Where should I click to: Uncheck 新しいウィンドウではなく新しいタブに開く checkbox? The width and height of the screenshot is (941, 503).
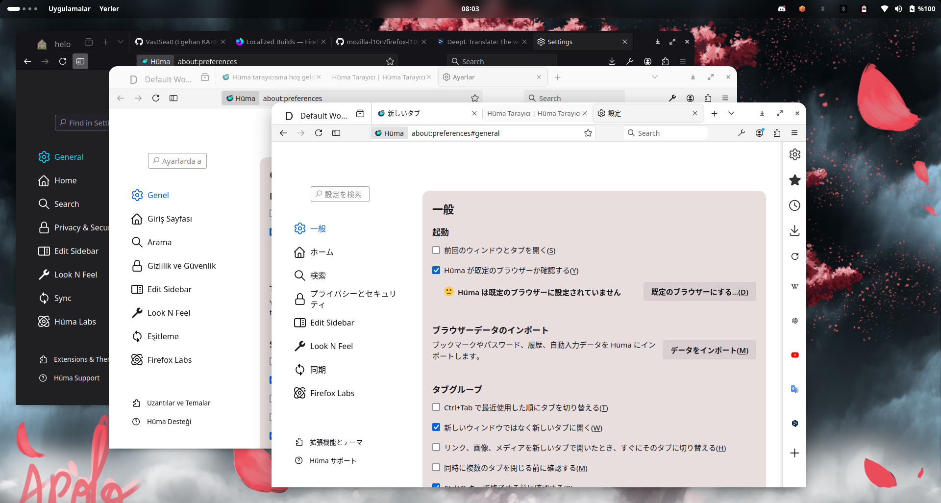pos(436,427)
